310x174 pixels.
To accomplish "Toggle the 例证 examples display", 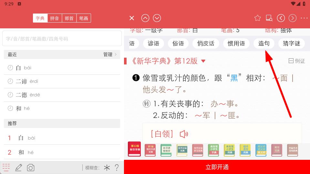I will pyautogui.click(x=296, y=61).
